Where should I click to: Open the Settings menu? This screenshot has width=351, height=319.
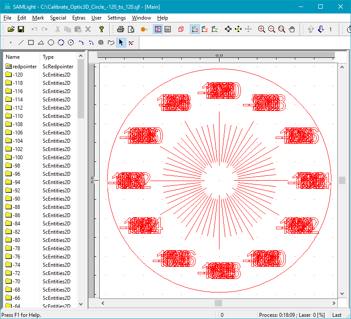point(116,18)
